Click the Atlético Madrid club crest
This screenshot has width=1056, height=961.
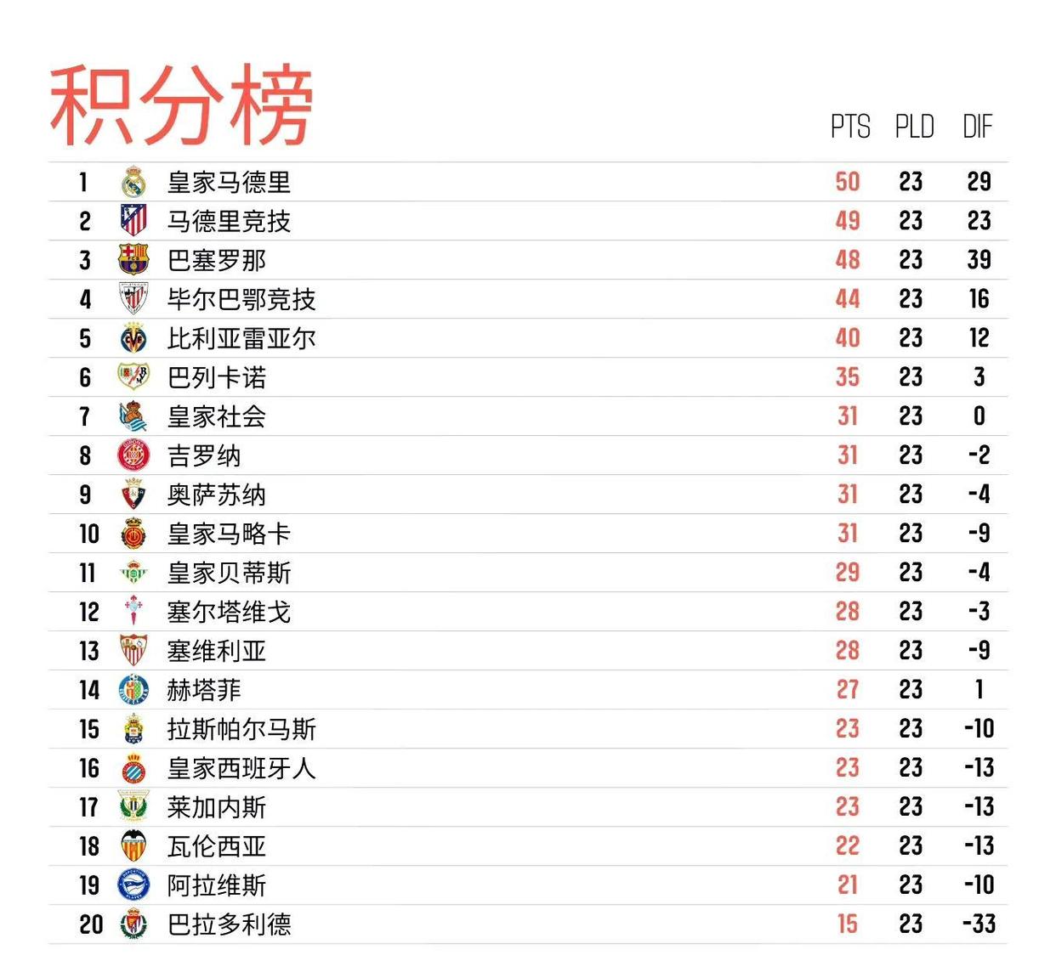tap(133, 221)
